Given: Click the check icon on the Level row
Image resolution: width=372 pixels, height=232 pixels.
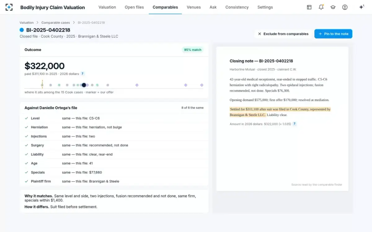Looking at the screenshot, I should (26, 118).
